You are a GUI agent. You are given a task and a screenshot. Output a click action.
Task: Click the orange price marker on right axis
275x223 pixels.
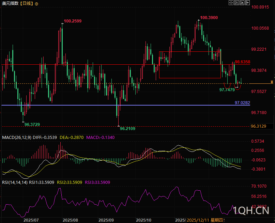(272, 82)
